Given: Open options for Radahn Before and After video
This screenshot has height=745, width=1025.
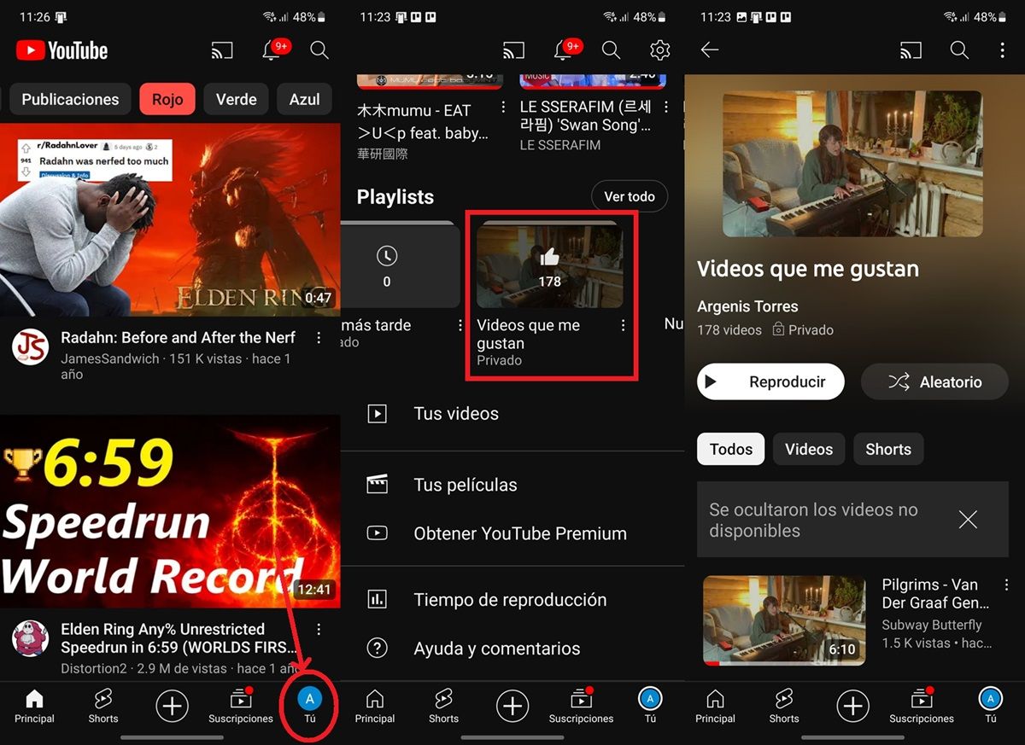Looking at the screenshot, I should [x=319, y=338].
